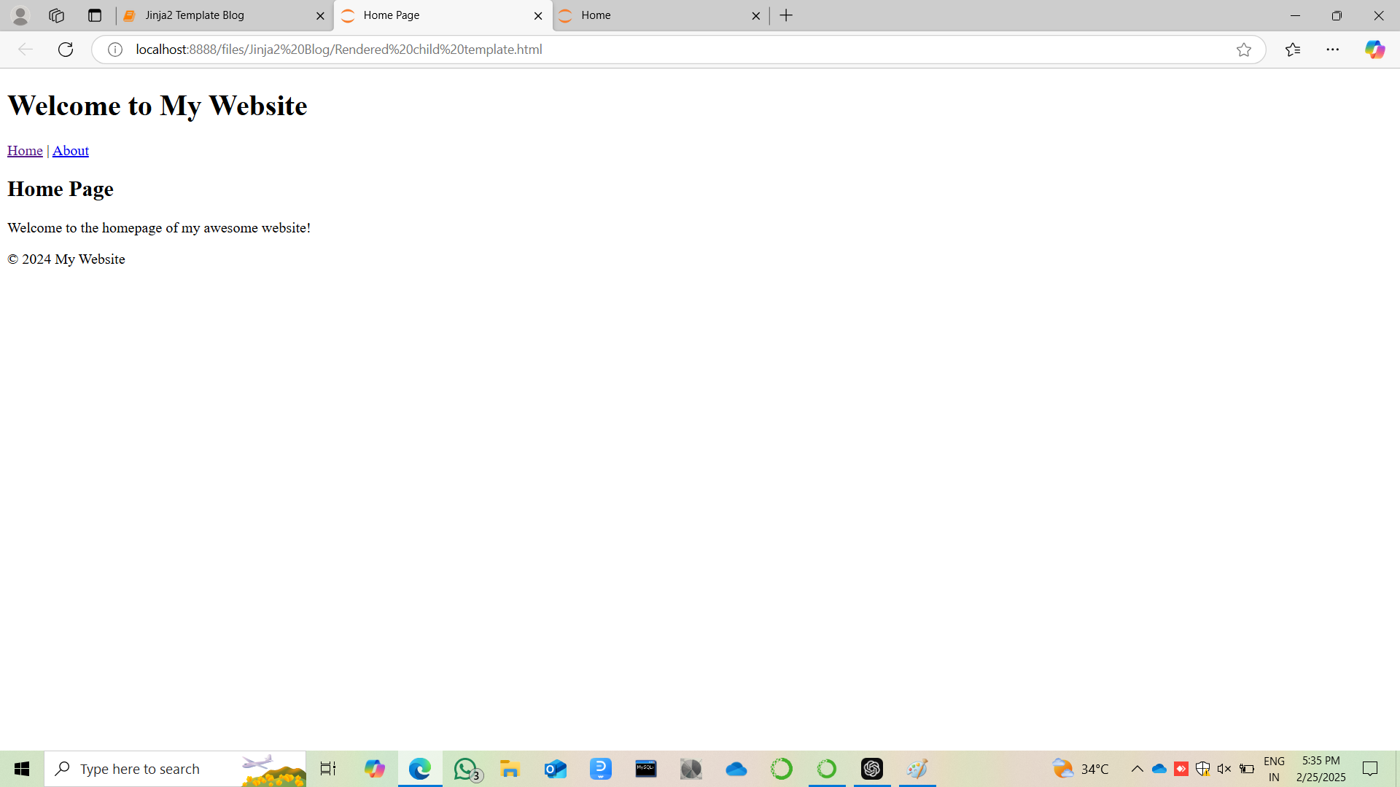This screenshot has width=1400, height=787.
Task: Open a new tab with plus button
Action: (786, 15)
